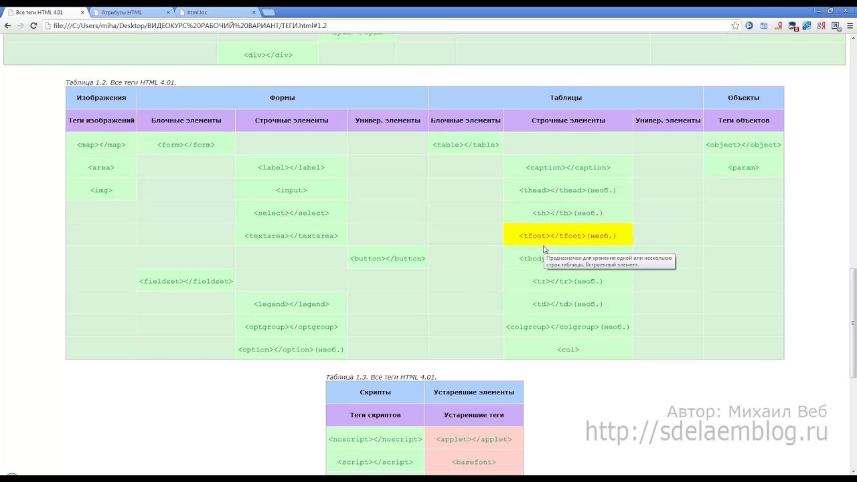Click the <th></th> cell

[568, 213]
